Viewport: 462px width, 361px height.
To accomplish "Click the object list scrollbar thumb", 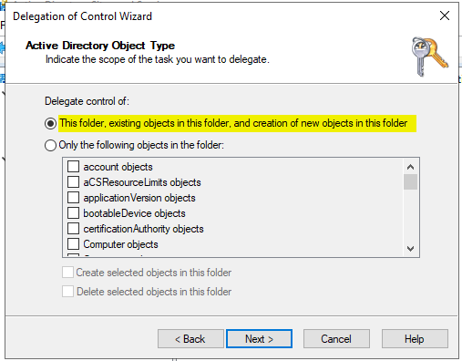I will (410, 181).
